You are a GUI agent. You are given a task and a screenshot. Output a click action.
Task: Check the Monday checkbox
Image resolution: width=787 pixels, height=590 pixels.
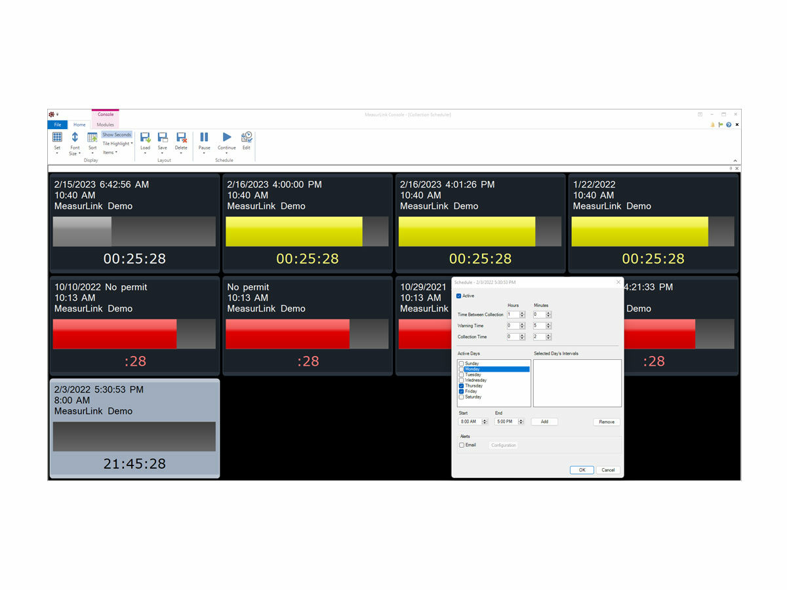click(x=462, y=369)
